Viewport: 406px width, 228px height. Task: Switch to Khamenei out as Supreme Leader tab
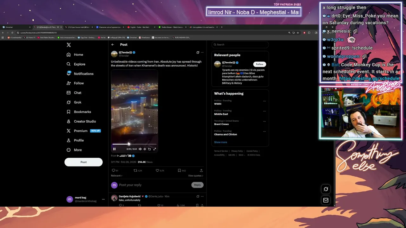pos(110,27)
